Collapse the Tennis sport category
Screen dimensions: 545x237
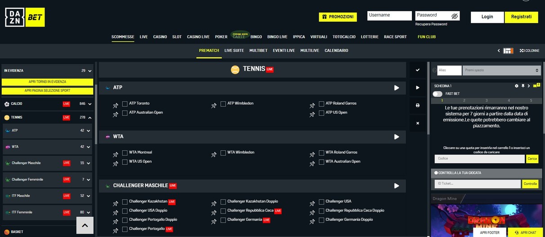click(47, 117)
